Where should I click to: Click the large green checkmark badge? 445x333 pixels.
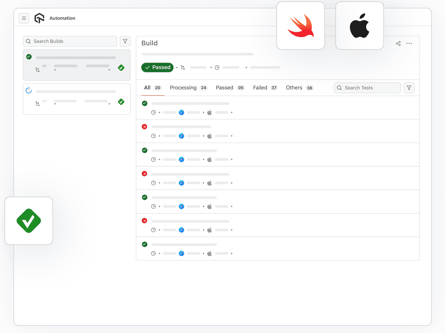(28, 221)
